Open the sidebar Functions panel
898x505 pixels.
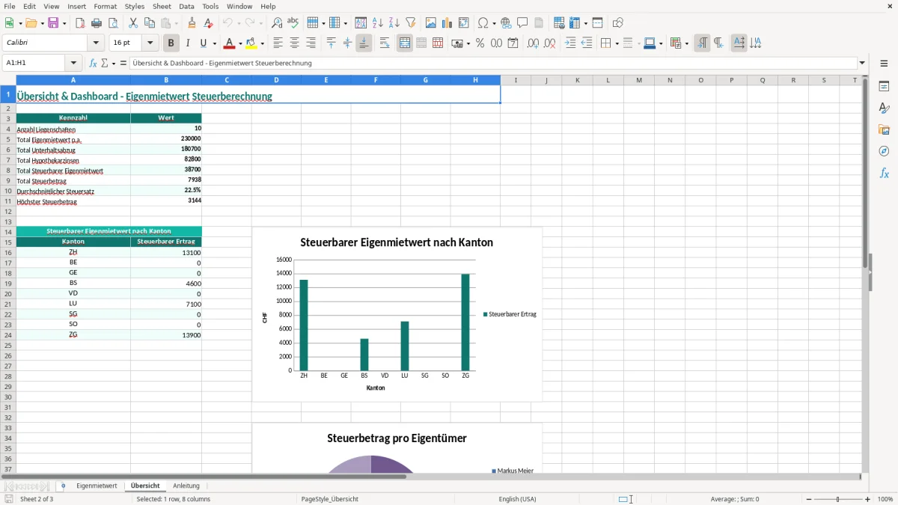(884, 174)
